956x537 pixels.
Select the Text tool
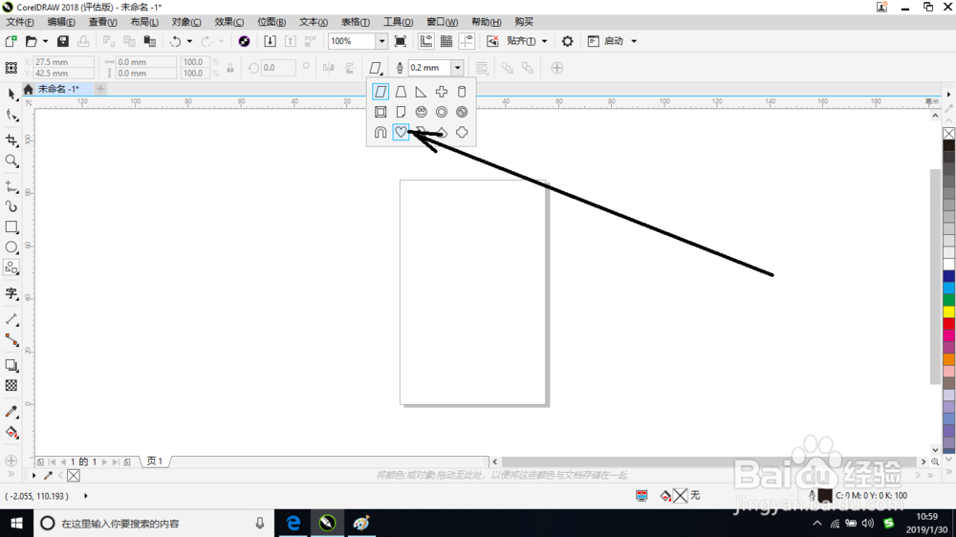[11, 293]
